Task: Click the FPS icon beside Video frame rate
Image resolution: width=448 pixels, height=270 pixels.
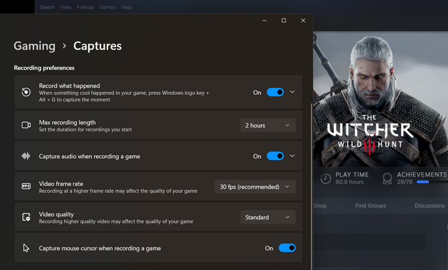Action: 26,186
